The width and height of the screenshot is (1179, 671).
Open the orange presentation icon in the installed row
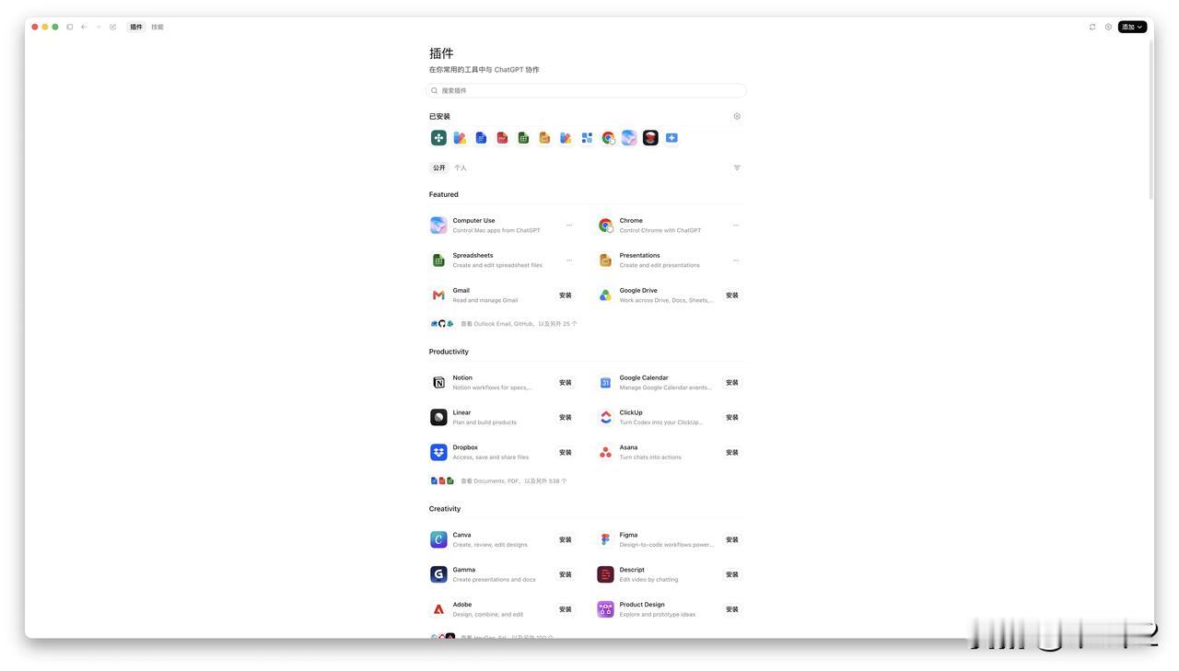544,138
